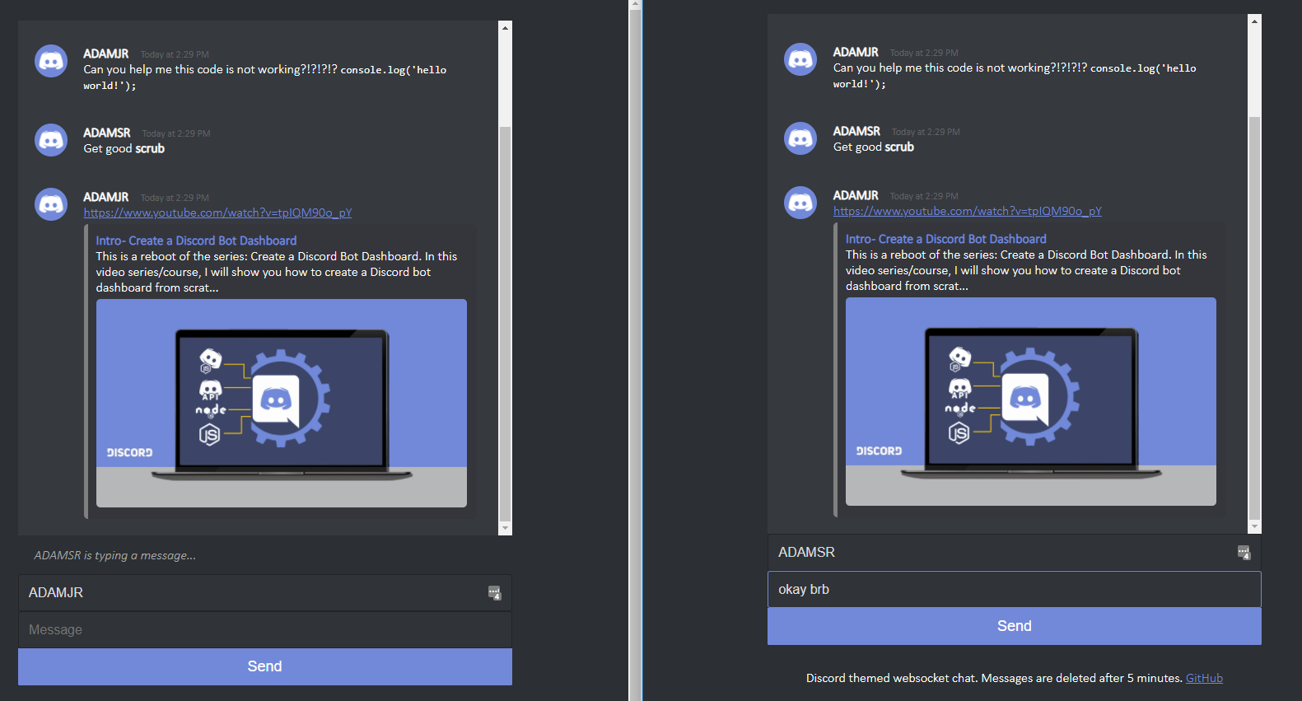The height and width of the screenshot is (701, 1302).
Task: Click the video thumbnail in left chat embed
Action: [x=282, y=403]
